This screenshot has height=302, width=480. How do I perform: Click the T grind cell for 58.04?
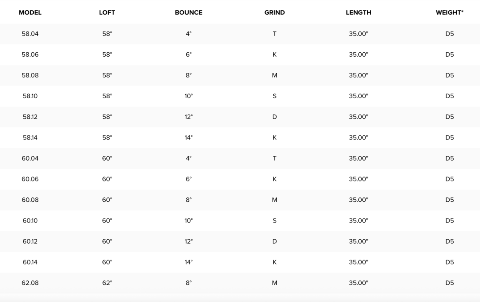[x=274, y=34]
